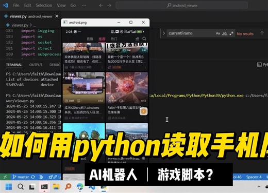Viewport: 268px width, 193px height.
Task: Expand the hidden menus ellipsis in menu bar
Action: tap(84, 5)
